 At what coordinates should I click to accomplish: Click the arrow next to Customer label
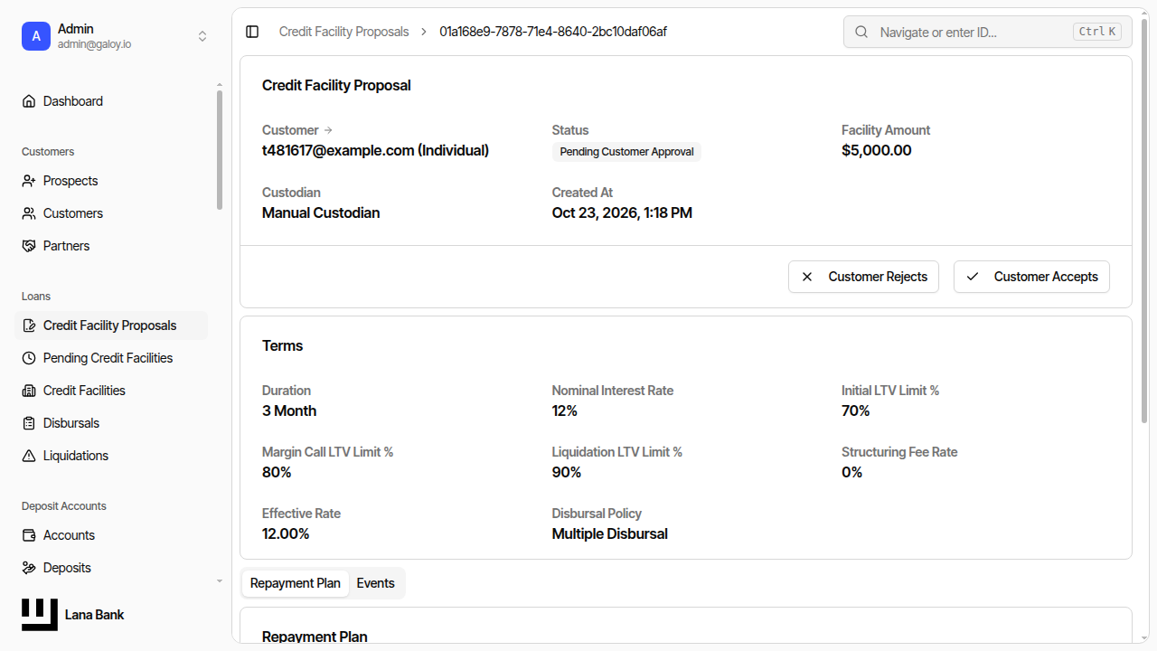[328, 130]
